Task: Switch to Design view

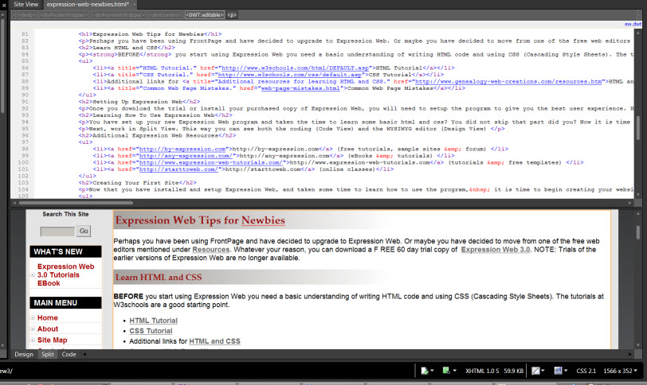Action: [24, 354]
